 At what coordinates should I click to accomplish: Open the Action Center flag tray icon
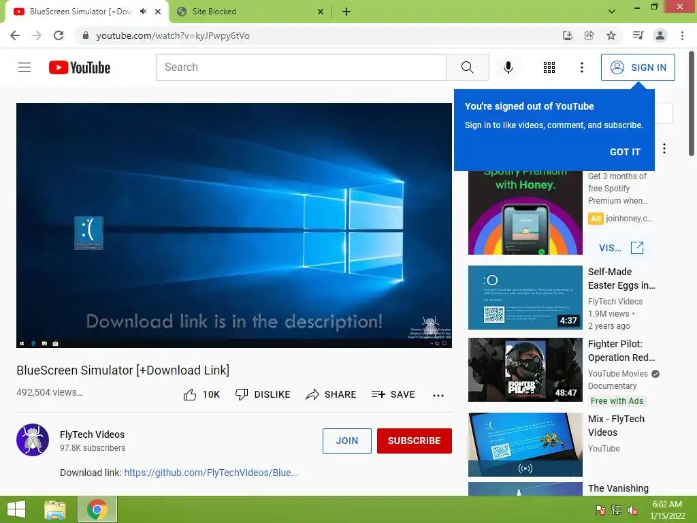pyautogui.click(x=600, y=510)
